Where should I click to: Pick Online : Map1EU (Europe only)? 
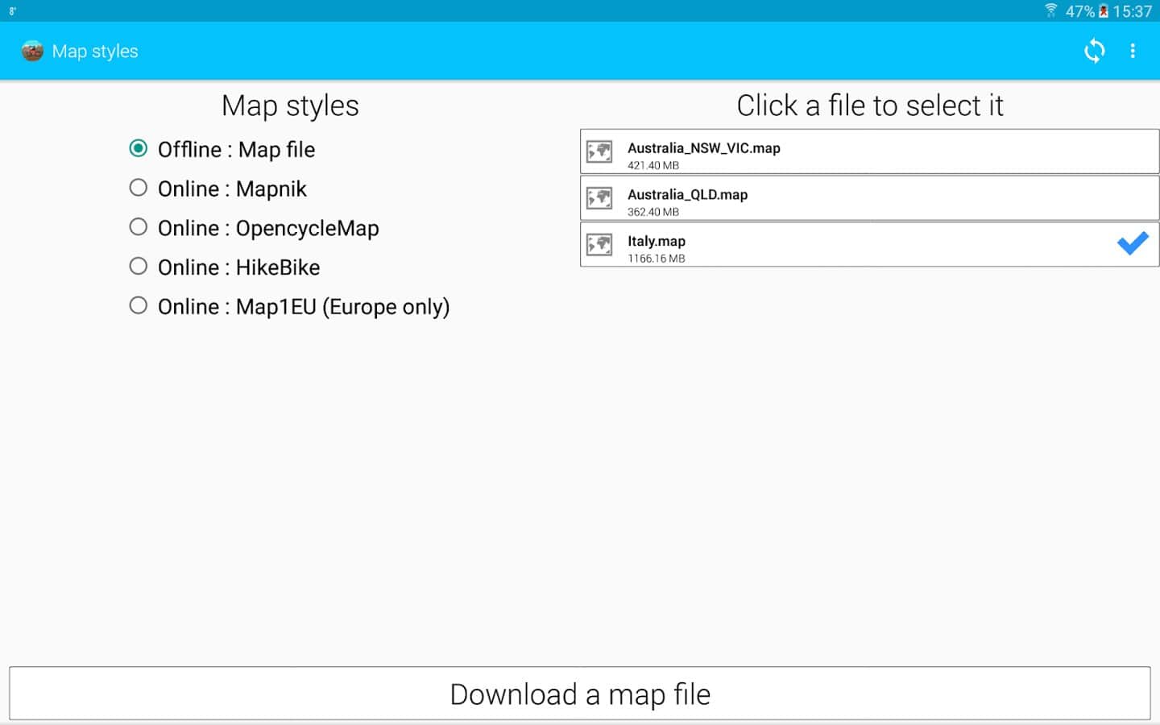pyautogui.click(x=139, y=305)
